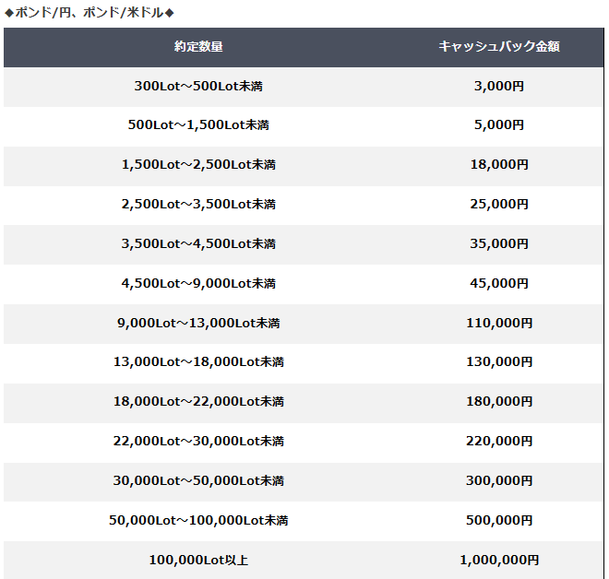Click the 50,000Lot～100,000Lot未満 cell
Viewport: 609px width, 579px height.
tap(198, 521)
